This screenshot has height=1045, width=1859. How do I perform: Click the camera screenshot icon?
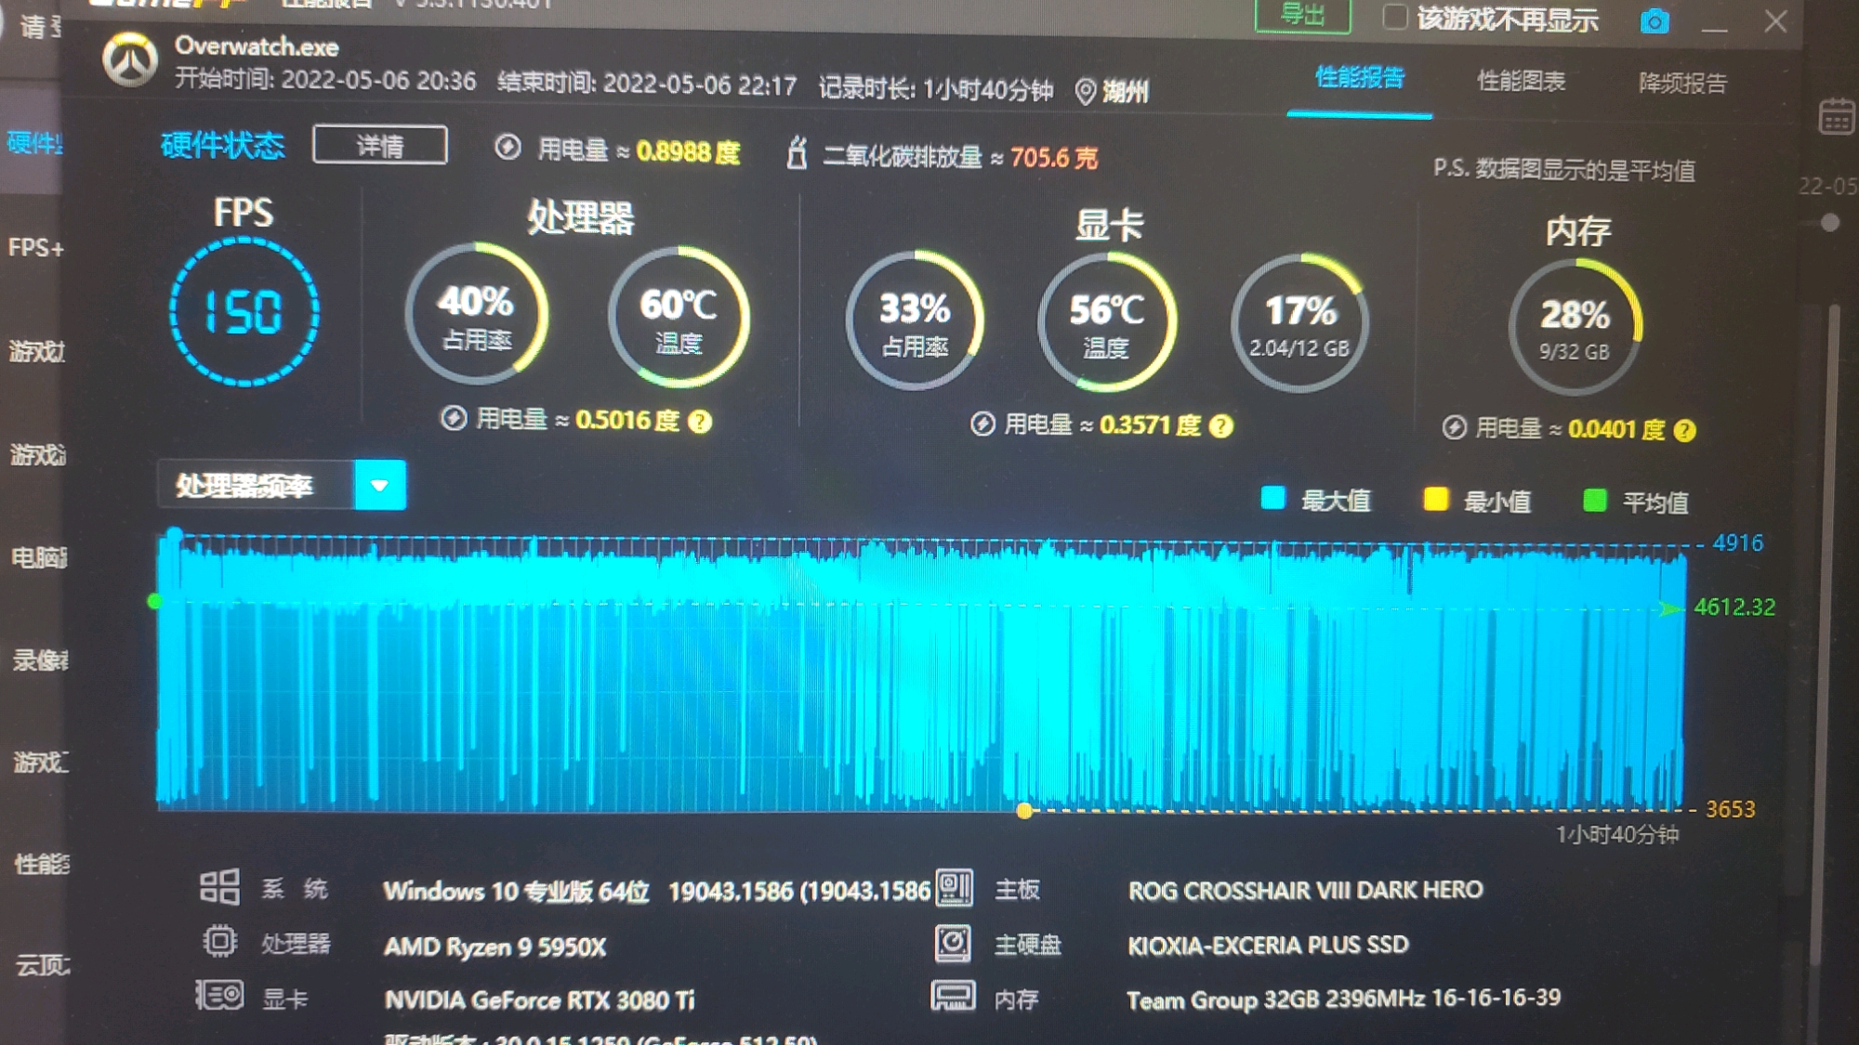tap(1655, 20)
